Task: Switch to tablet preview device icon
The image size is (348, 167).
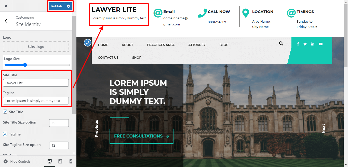Action: tap(60, 161)
